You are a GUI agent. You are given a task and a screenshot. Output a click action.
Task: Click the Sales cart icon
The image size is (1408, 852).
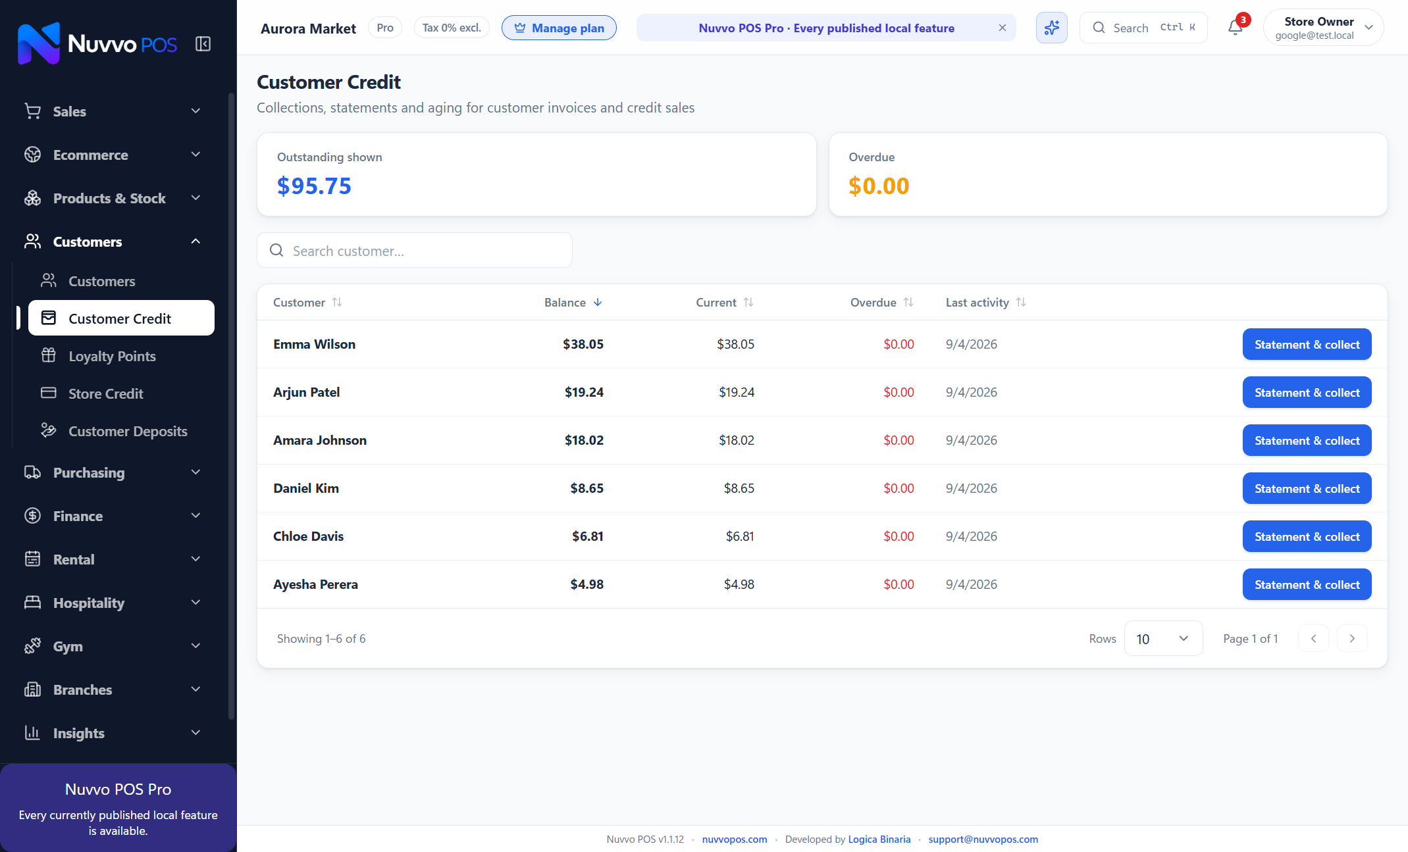click(x=32, y=111)
